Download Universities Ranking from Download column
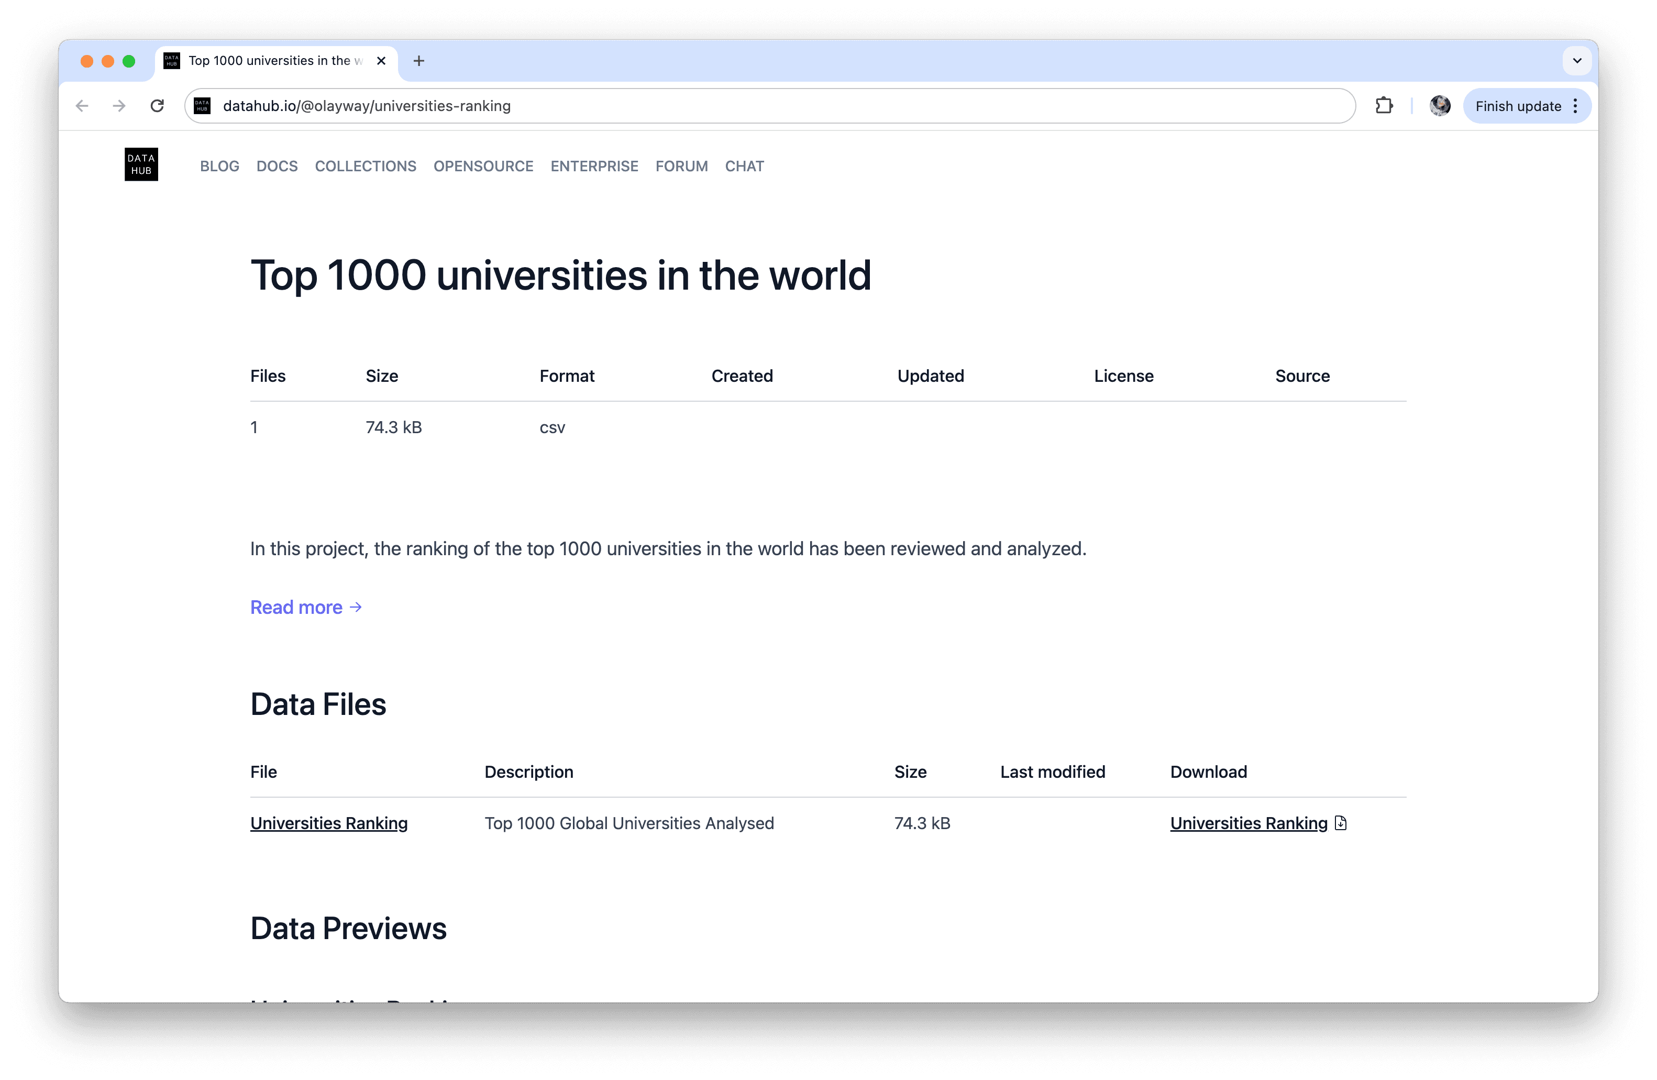The image size is (1657, 1080). (1249, 823)
